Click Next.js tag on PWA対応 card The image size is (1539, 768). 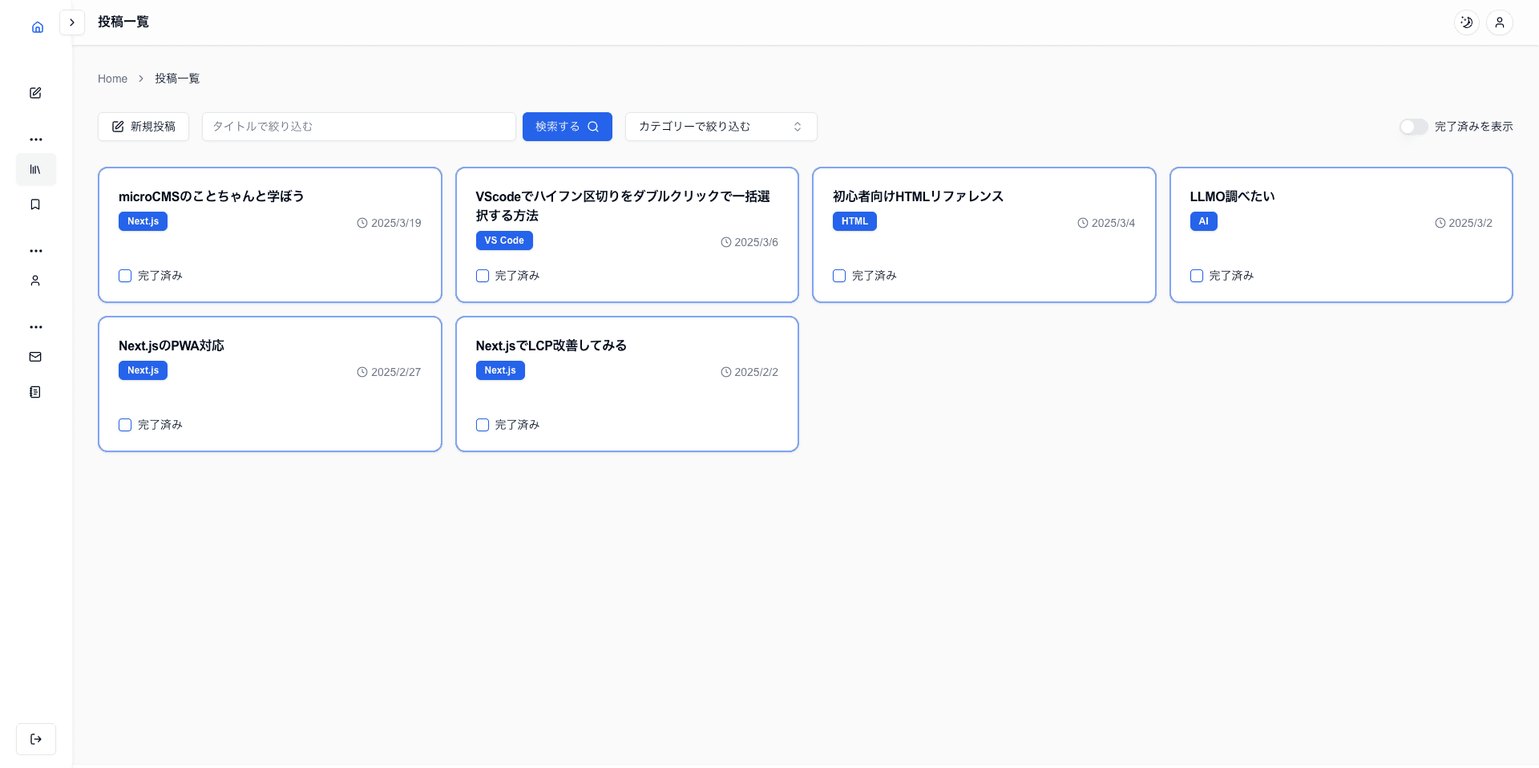point(143,370)
